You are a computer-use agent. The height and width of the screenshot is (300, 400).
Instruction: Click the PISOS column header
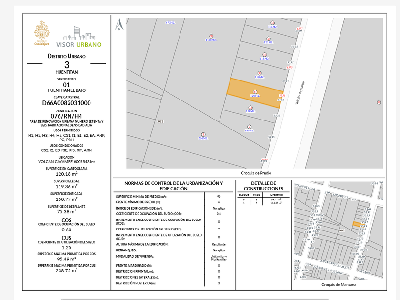[x=256, y=195]
